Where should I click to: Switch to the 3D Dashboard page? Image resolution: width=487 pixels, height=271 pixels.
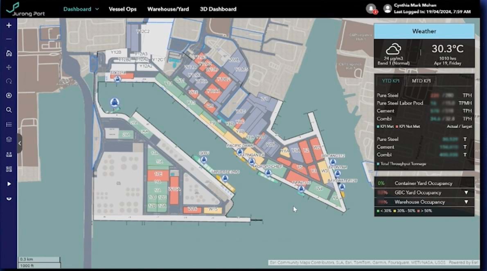click(x=218, y=9)
